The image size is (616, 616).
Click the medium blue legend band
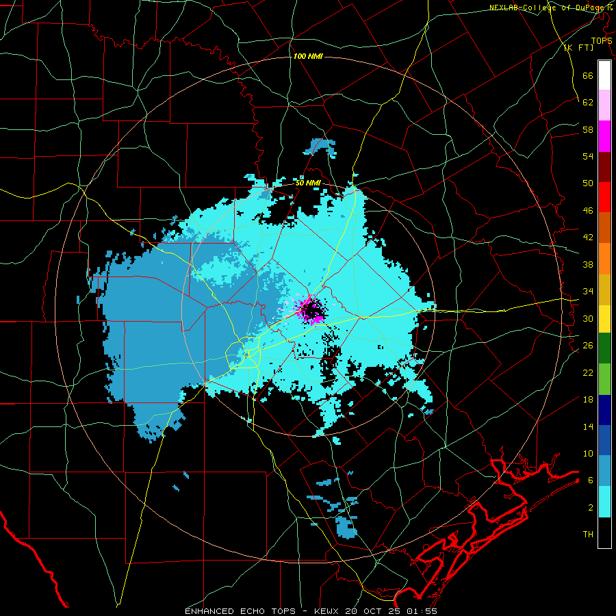coord(604,440)
